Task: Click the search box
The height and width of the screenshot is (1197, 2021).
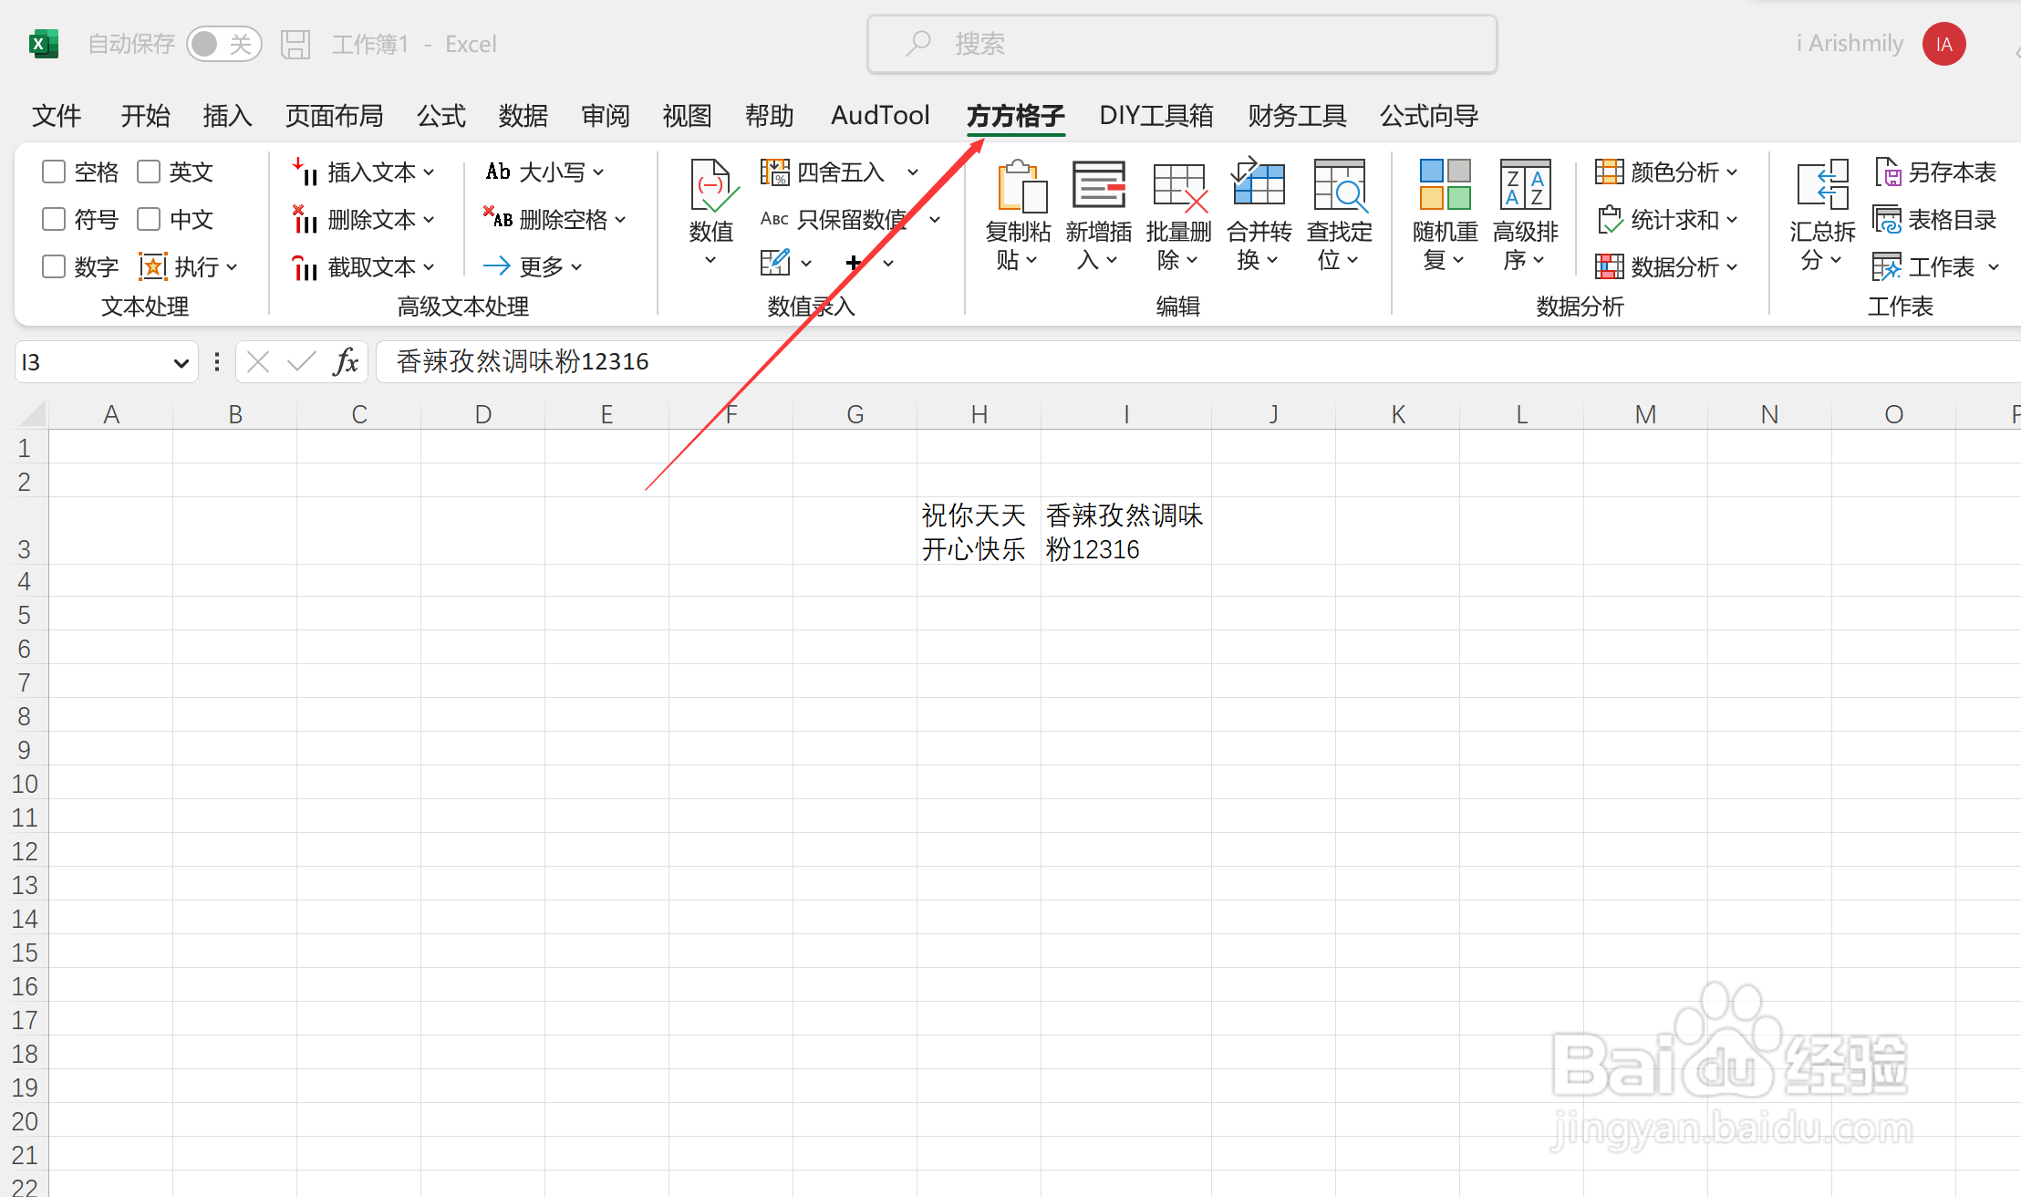Action: [1182, 44]
